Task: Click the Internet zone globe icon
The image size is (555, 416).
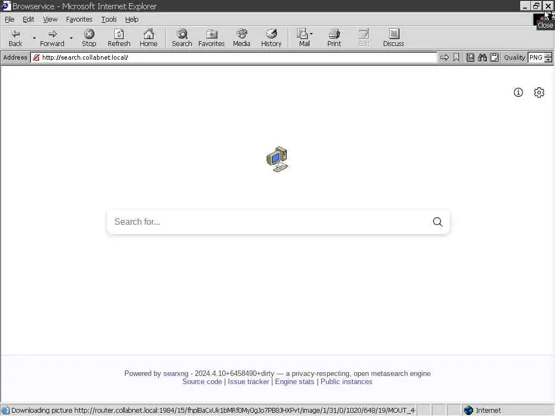Action: (468, 410)
